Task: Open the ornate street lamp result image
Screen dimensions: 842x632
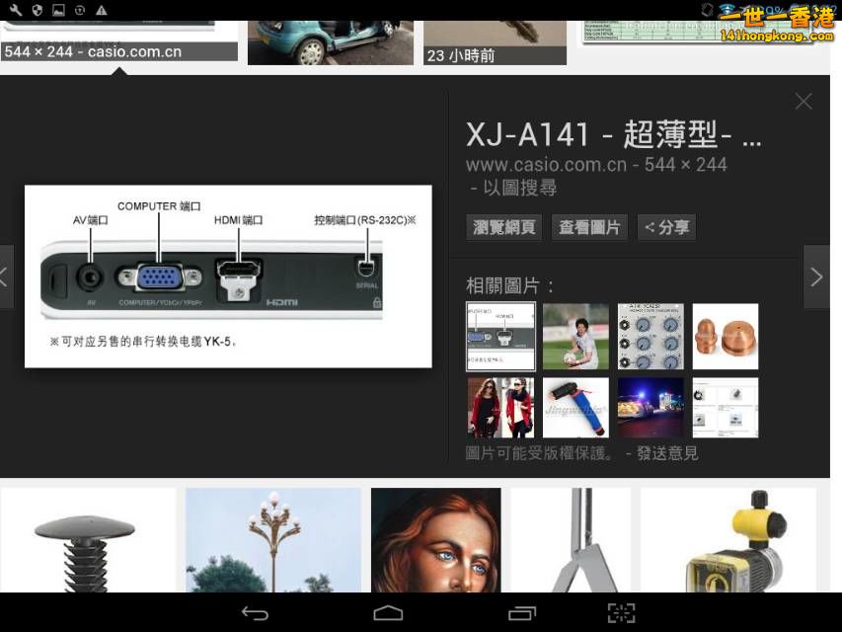Action: (273, 540)
